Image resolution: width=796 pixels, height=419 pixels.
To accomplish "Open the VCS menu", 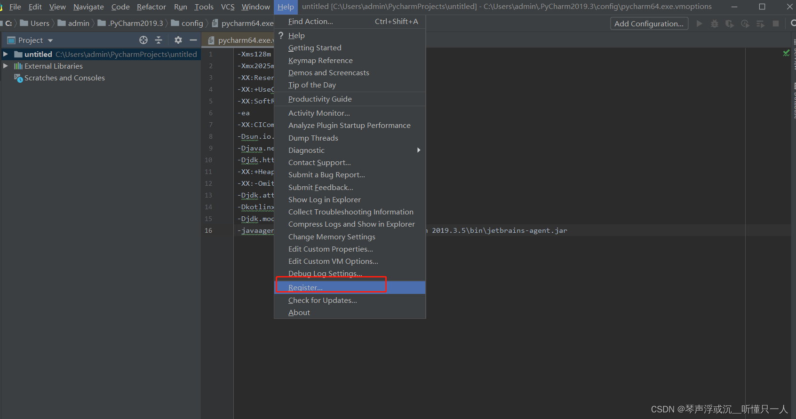I will coord(228,7).
